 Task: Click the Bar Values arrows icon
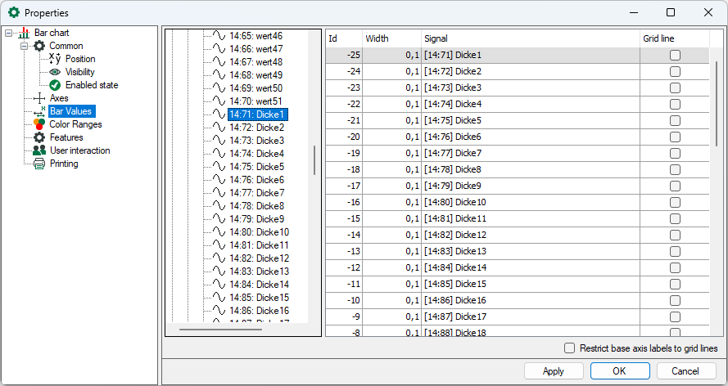(39, 111)
